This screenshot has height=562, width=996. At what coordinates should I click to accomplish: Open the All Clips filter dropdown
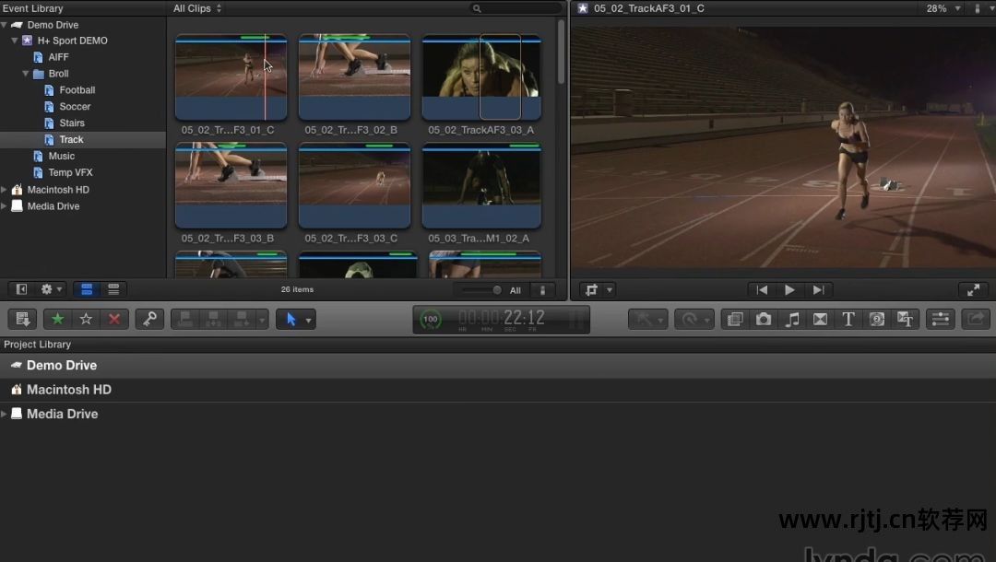[x=197, y=8]
